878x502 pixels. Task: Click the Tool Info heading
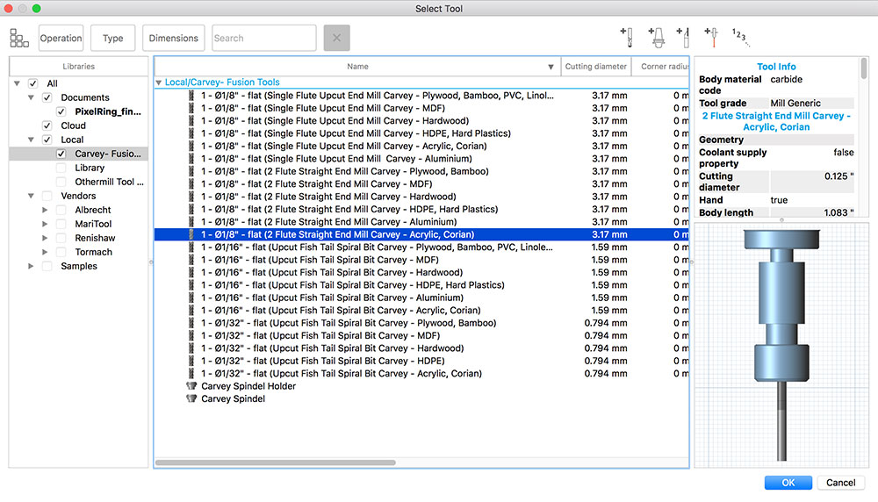coord(776,67)
